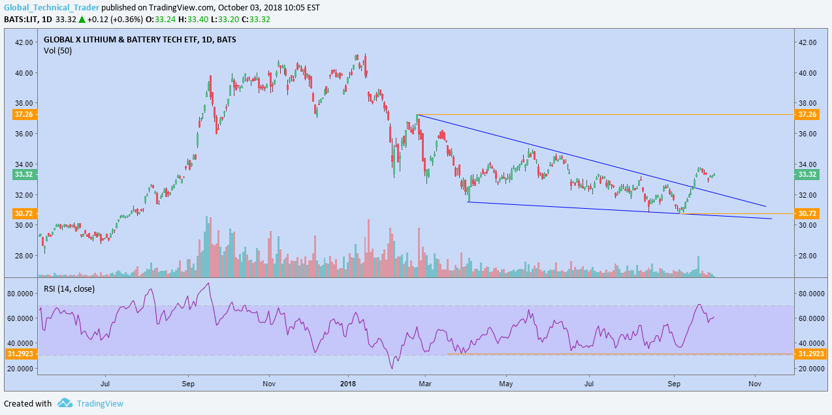
Task: Open the Global_Technical_Trader author link
Action: (52, 7)
